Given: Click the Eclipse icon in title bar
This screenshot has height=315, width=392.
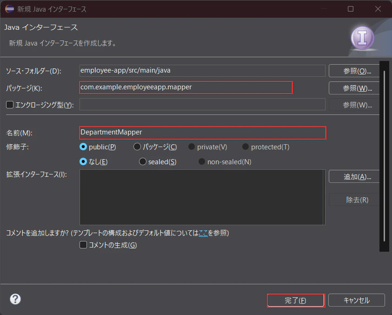Looking at the screenshot, I should pos(9,9).
